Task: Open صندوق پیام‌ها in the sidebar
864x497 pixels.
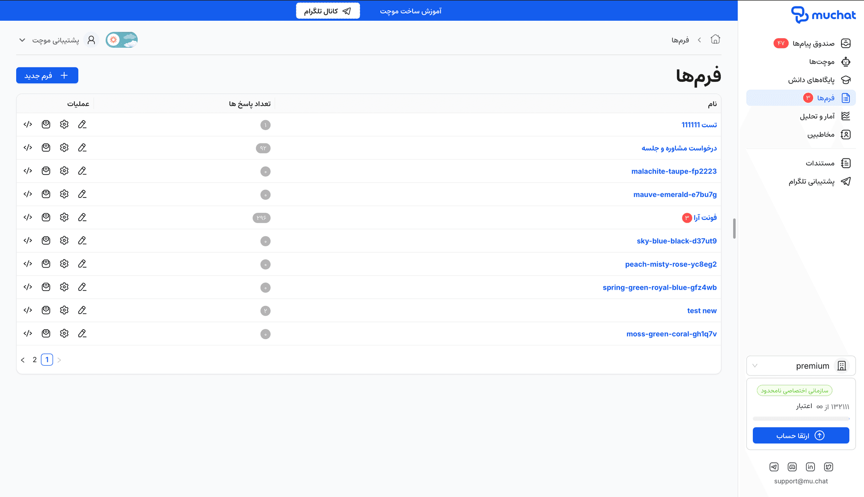Action: coord(801,43)
